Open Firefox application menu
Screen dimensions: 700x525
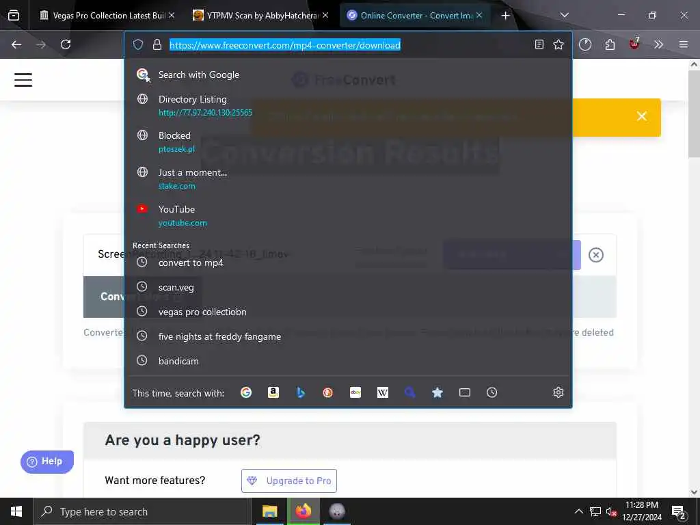[x=684, y=44]
